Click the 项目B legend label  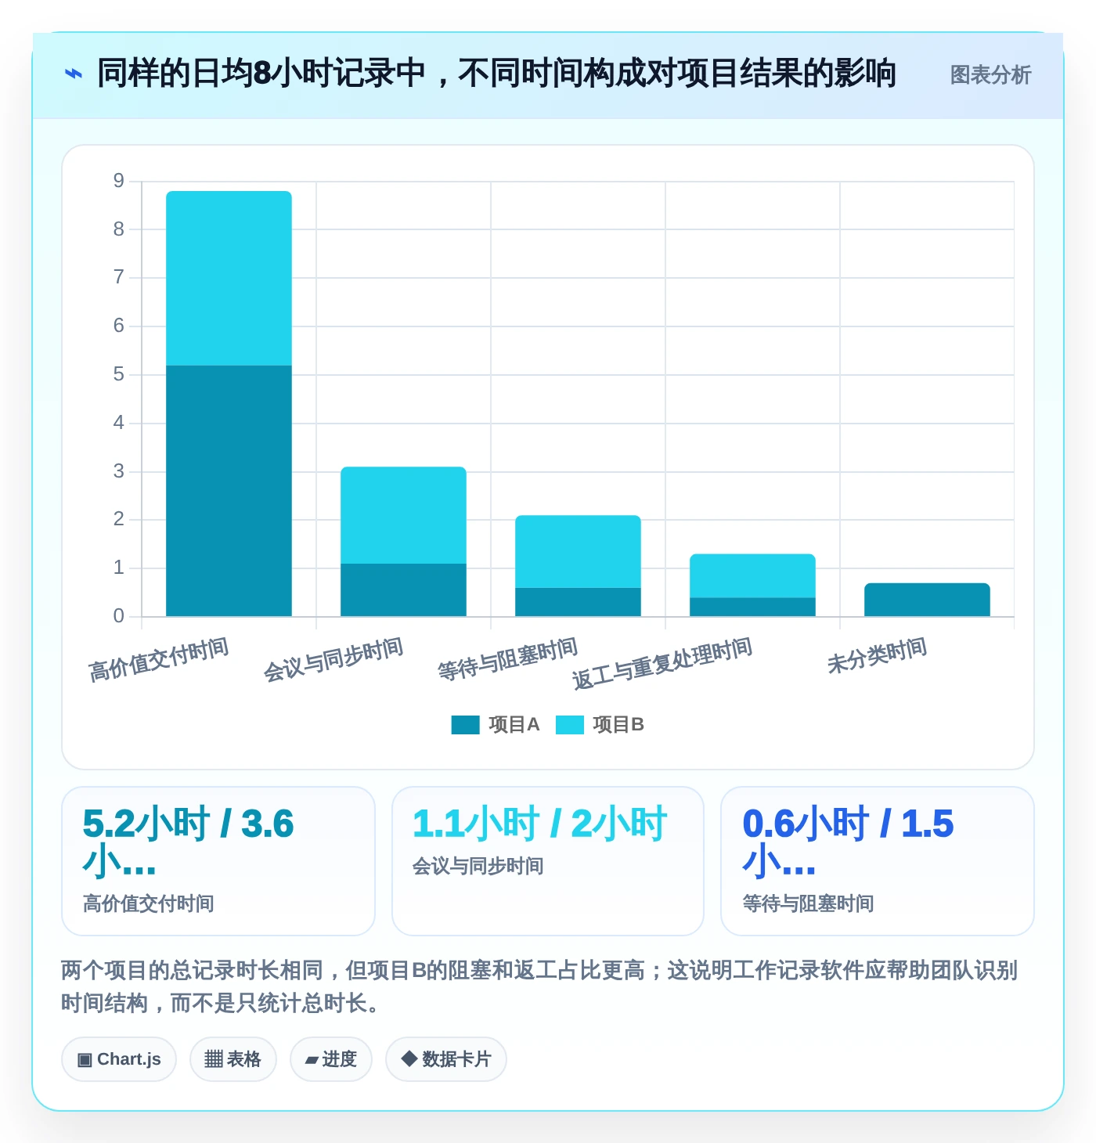click(618, 725)
